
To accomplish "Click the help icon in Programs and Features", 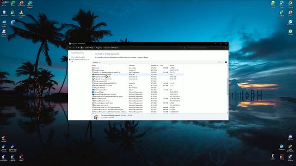I will point(226,62).
